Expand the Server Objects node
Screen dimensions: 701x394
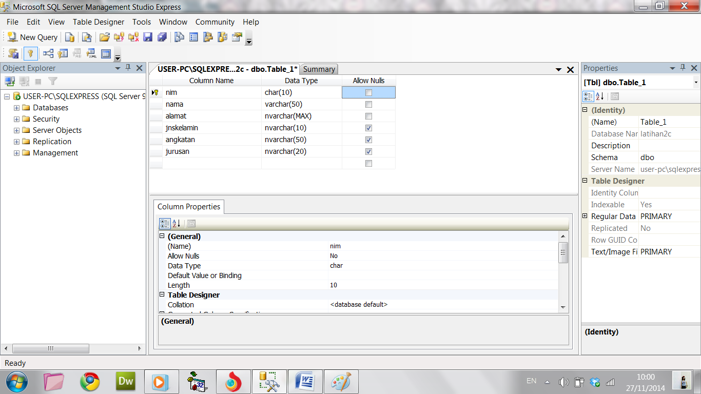(x=16, y=130)
